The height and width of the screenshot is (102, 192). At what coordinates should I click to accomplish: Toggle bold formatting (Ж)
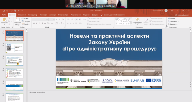[x=33, y=23]
